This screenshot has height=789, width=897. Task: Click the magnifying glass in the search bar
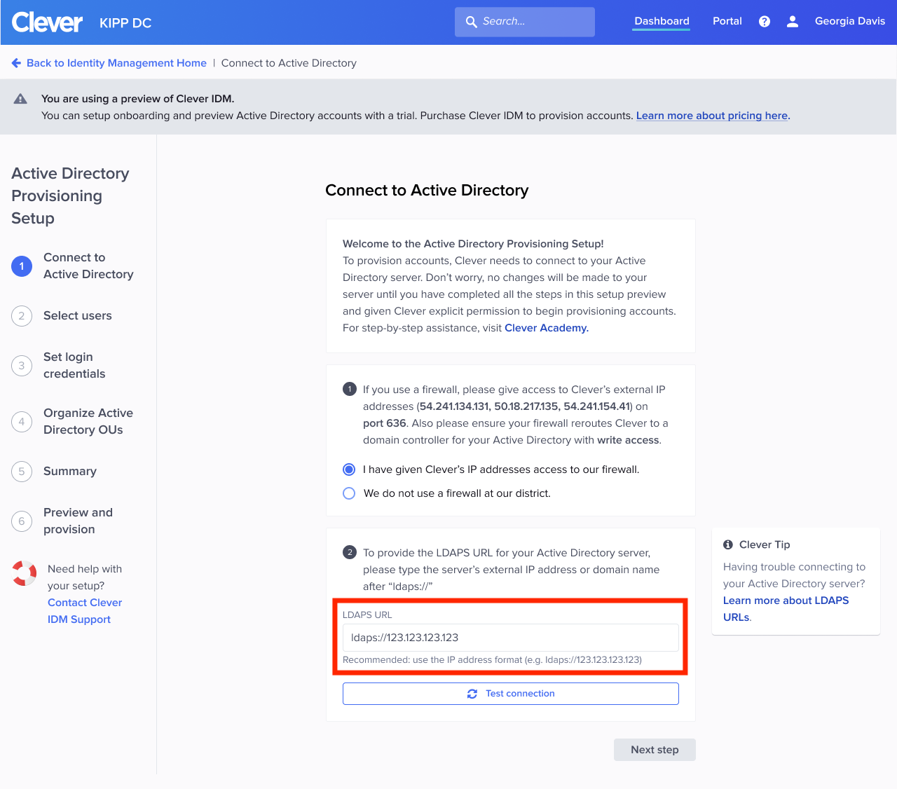472,22
